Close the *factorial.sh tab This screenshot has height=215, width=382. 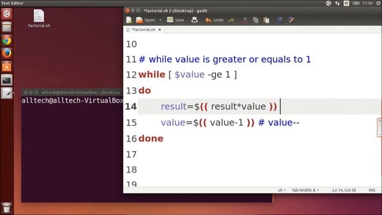159,29
